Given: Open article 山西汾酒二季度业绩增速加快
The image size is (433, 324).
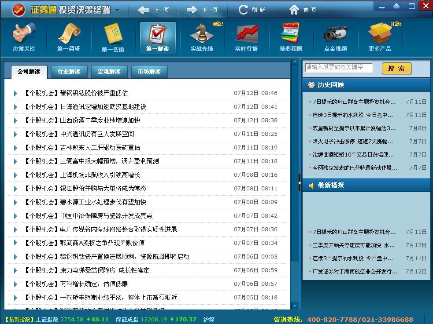Looking at the screenshot, I should click(100, 120).
